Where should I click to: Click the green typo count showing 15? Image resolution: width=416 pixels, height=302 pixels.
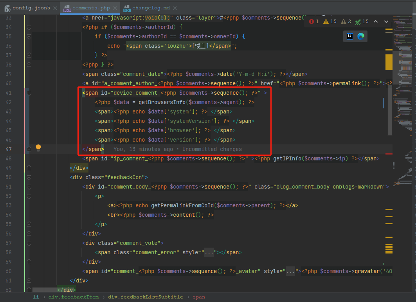[362, 22]
